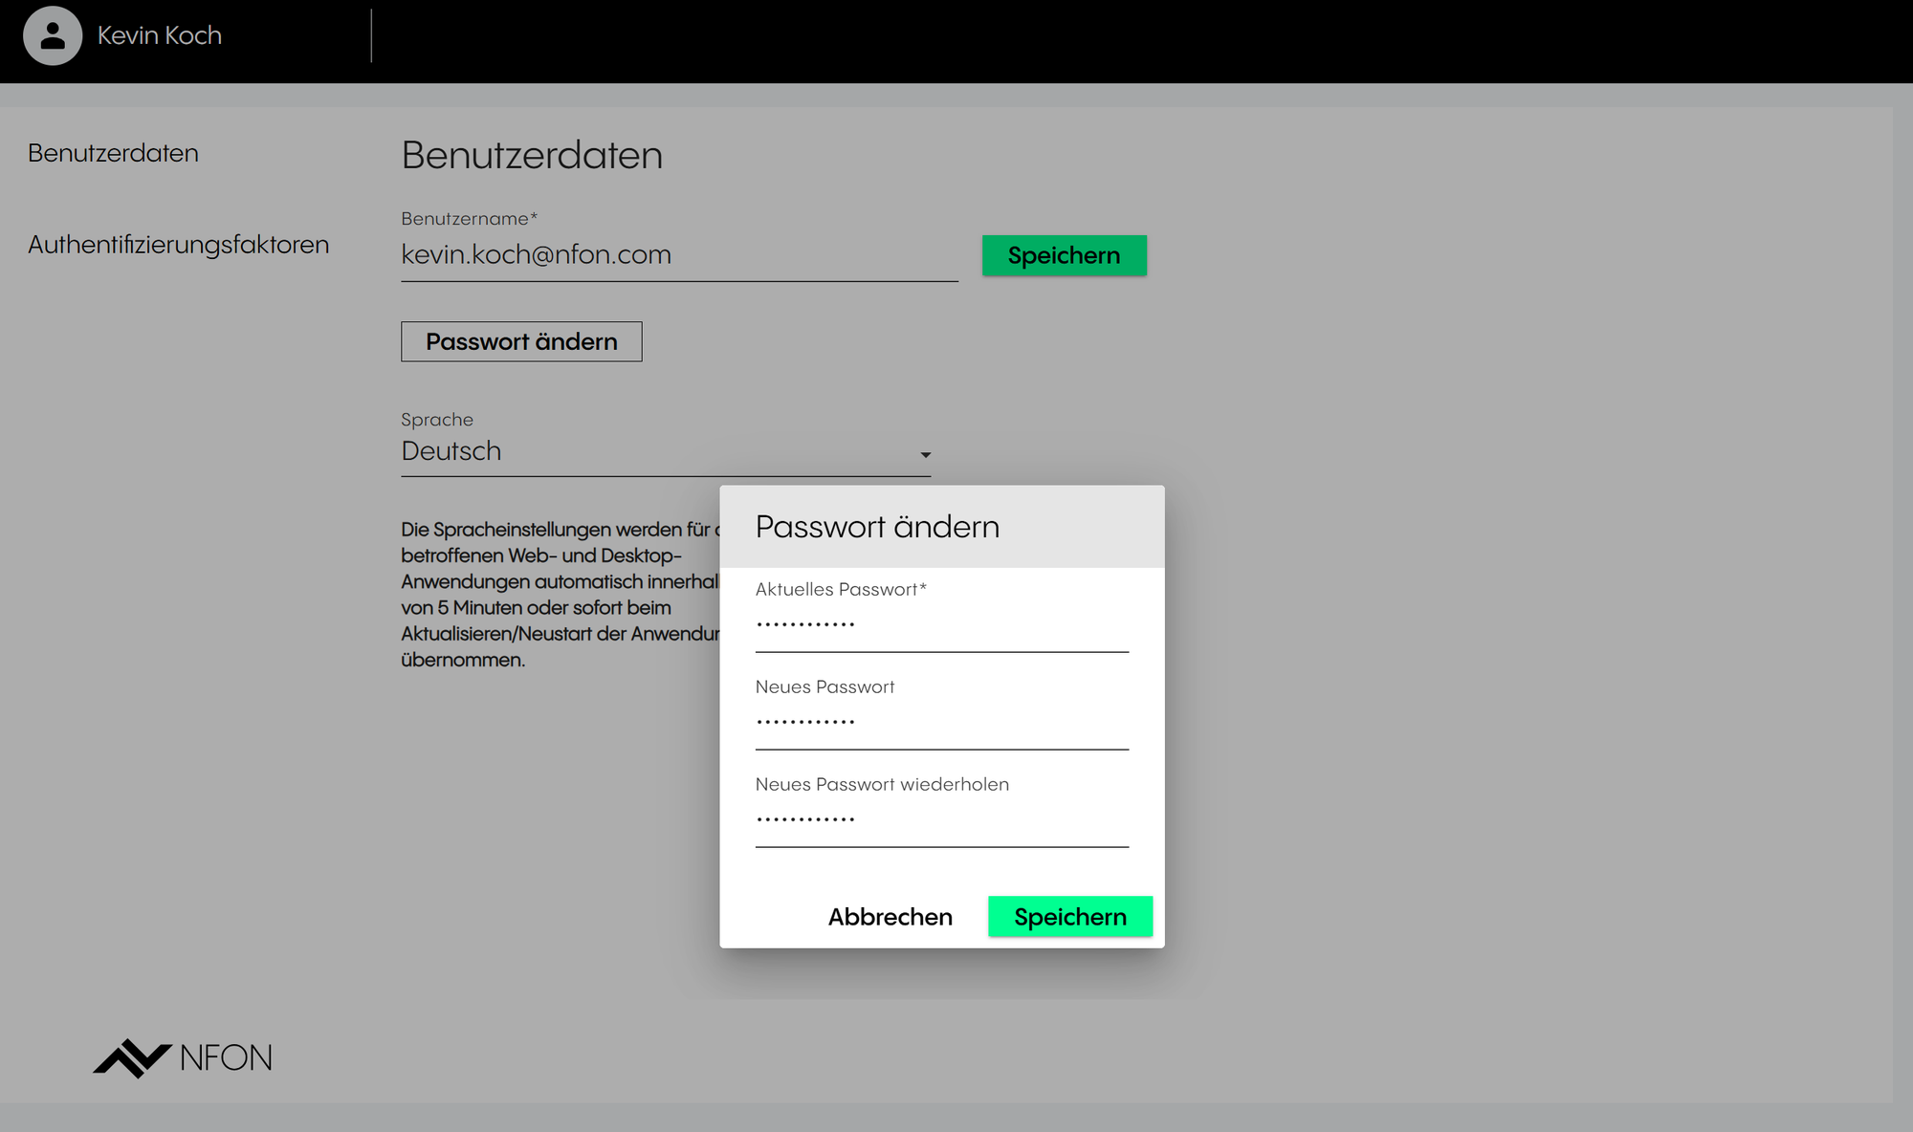Screen dimensions: 1913x1132
Task: Click the Kevin Koch account name
Action: 160,36
